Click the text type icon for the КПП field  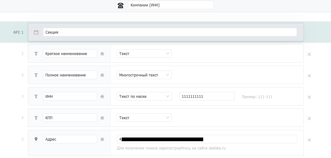(x=36, y=118)
